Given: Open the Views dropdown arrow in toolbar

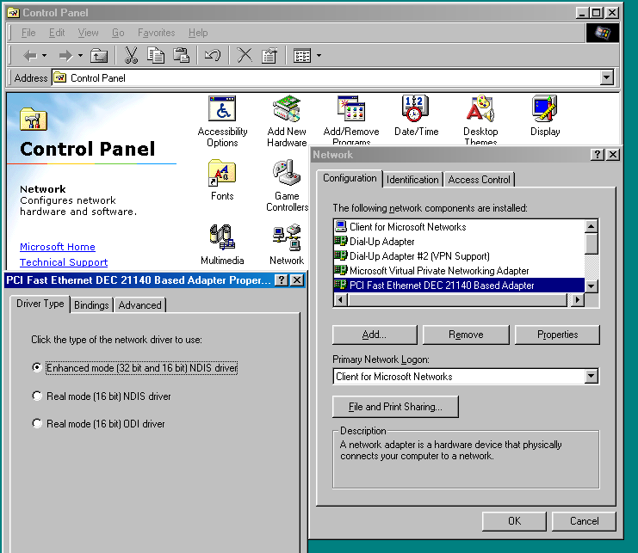Looking at the screenshot, I should pyautogui.click(x=319, y=56).
